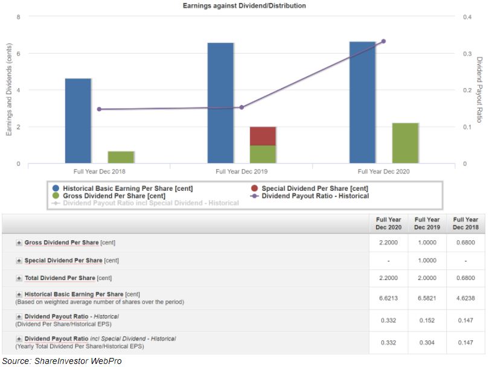This screenshot has height=367, width=489.
Task: Hide Historical Basic Earning Per Share via legend label
Action: (x=127, y=188)
